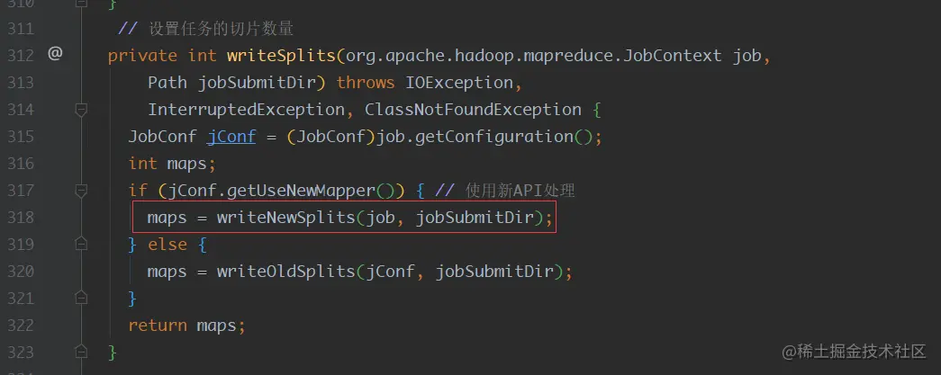Click the (JobConf) cast on line 315
This screenshot has height=375, width=941.
[331, 137]
